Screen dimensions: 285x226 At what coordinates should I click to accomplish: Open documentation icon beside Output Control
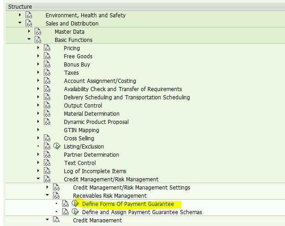point(47,105)
